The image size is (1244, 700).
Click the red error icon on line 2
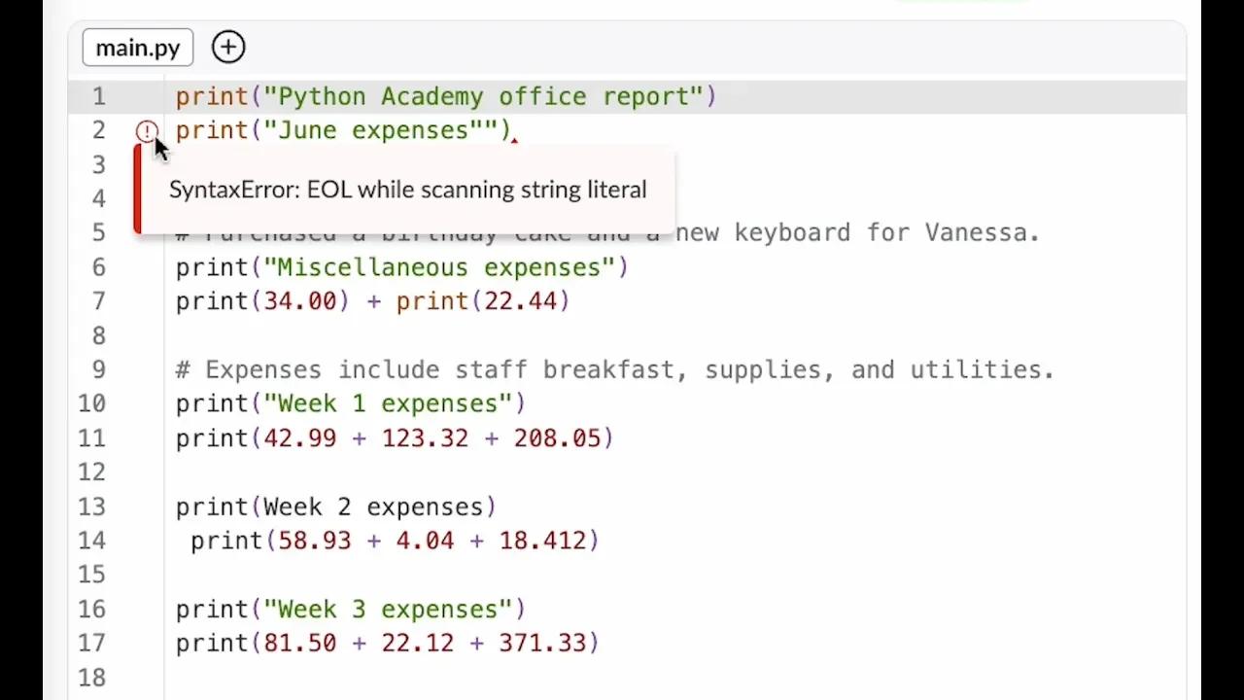tap(146, 131)
